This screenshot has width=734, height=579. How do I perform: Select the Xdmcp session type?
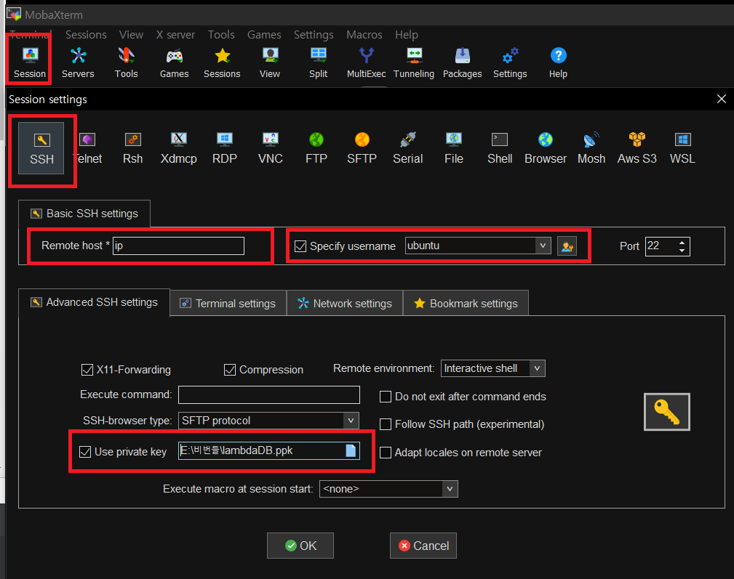click(x=178, y=148)
